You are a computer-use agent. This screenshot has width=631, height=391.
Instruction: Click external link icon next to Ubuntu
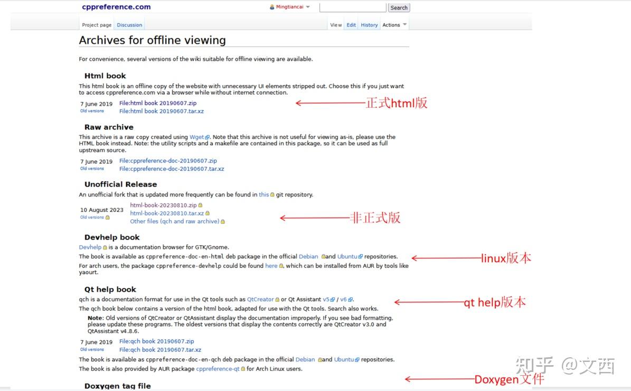tap(360, 256)
